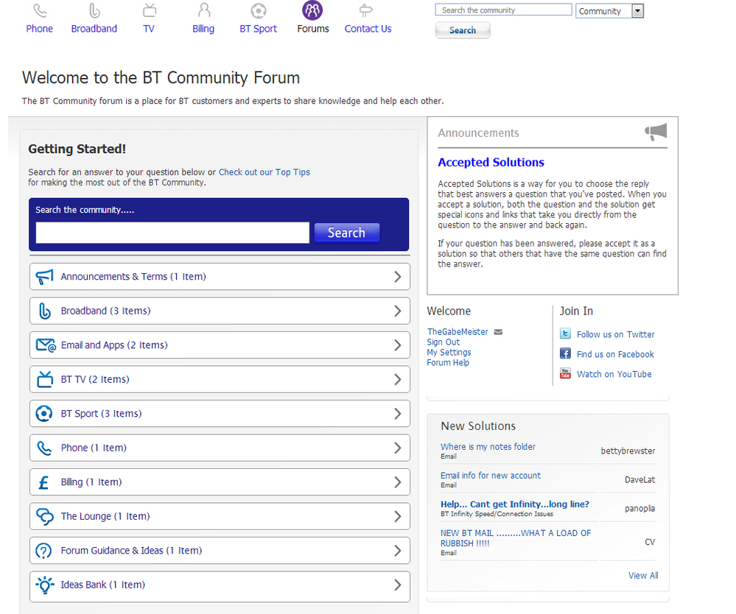Open TheGabeMeister profile link
This screenshot has width=736, height=614.
tap(458, 331)
